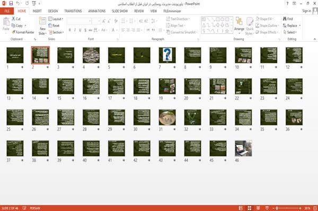Expand the Align Text menu

pos(175,25)
